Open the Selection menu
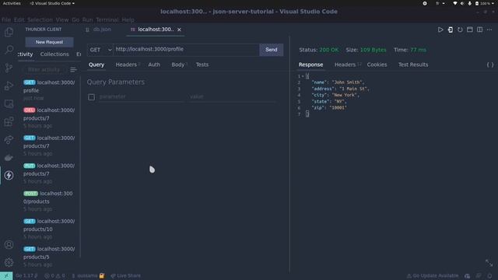The height and width of the screenshot is (280, 498). pos(40,19)
